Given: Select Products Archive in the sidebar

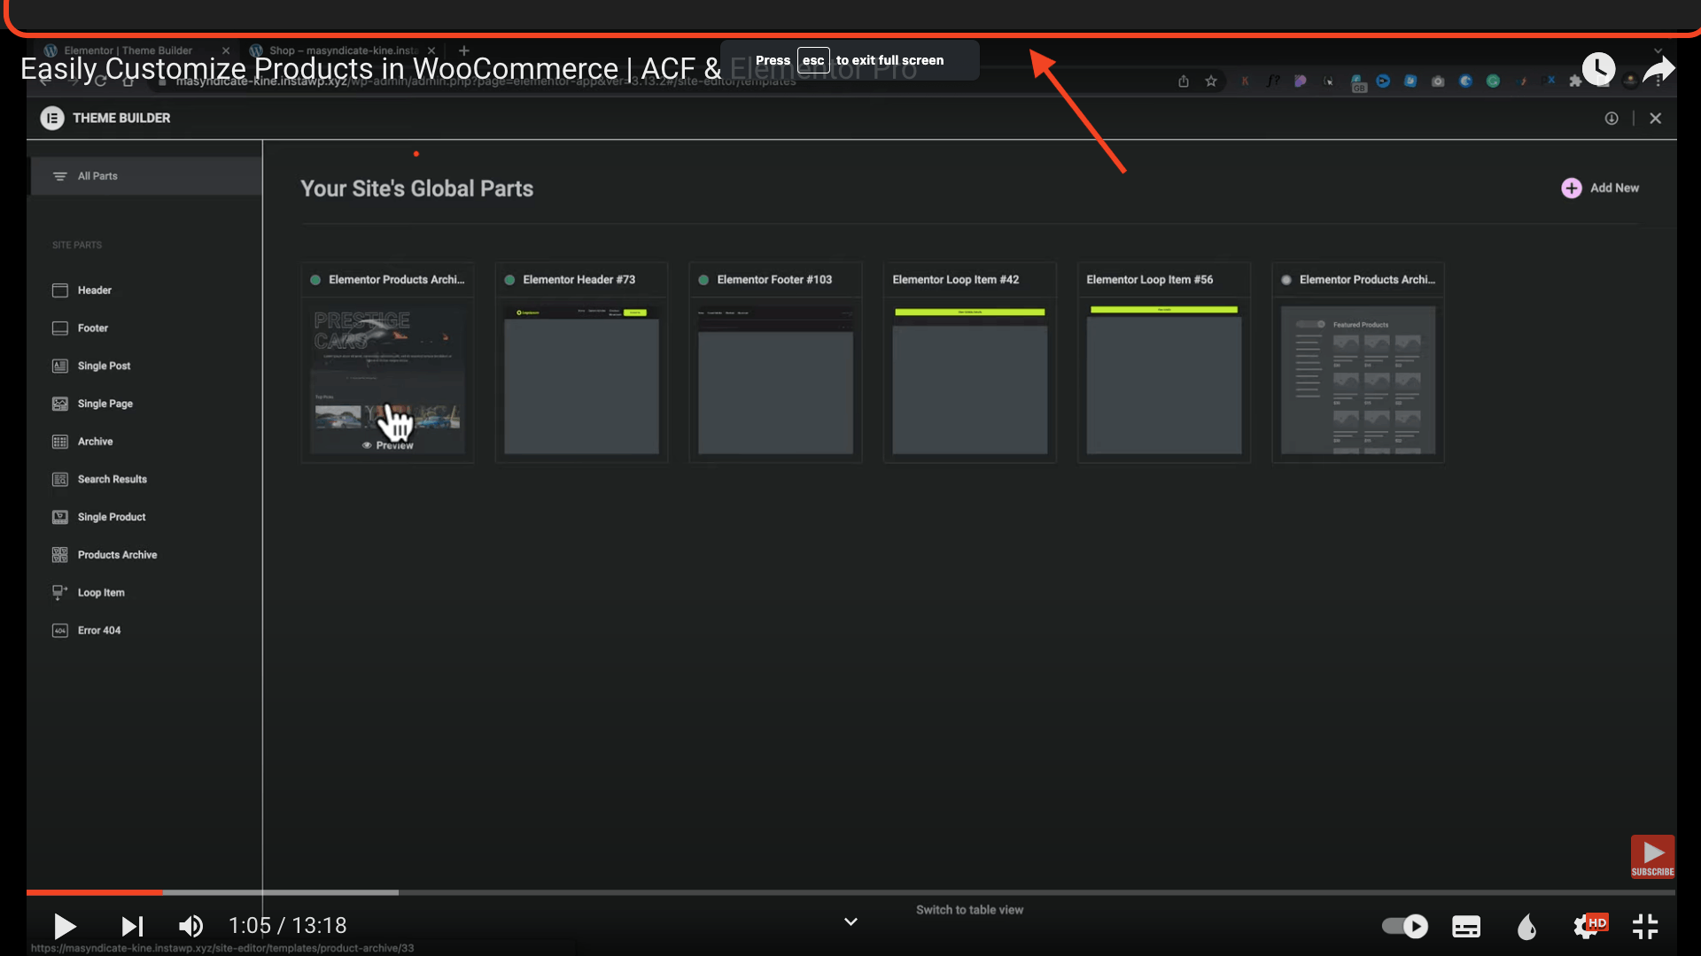Looking at the screenshot, I should coord(117,555).
